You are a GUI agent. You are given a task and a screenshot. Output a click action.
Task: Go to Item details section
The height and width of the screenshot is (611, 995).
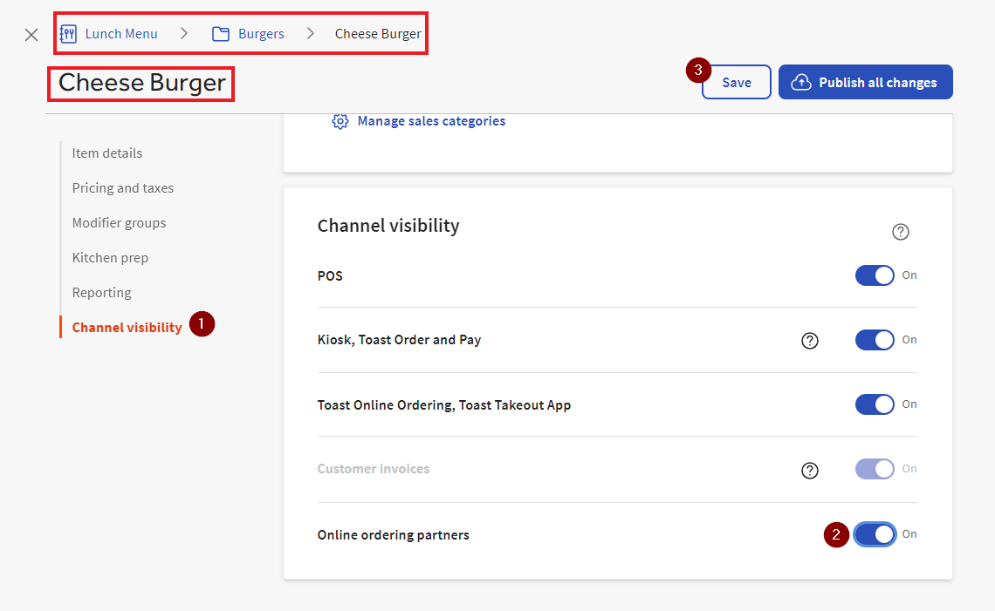[x=107, y=153]
